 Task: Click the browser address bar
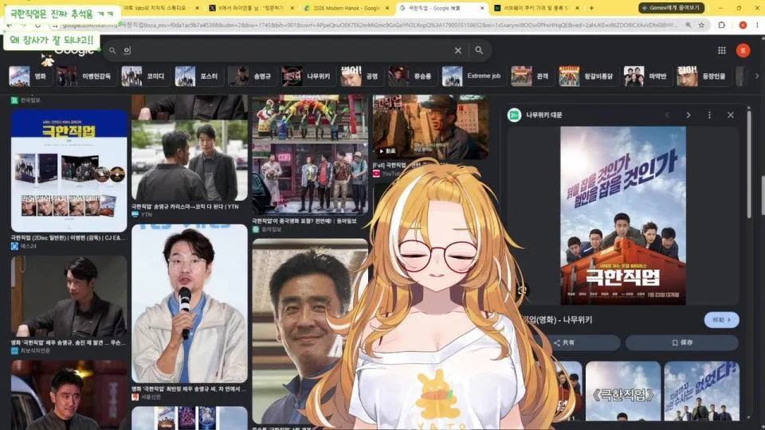tap(371, 25)
